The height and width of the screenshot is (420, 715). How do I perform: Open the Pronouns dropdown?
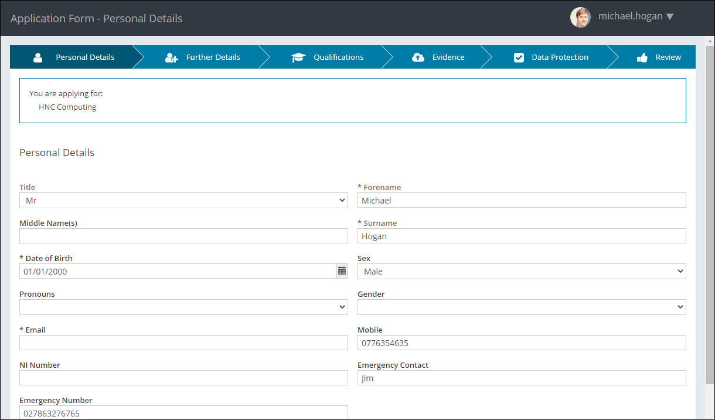tap(183, 306)
